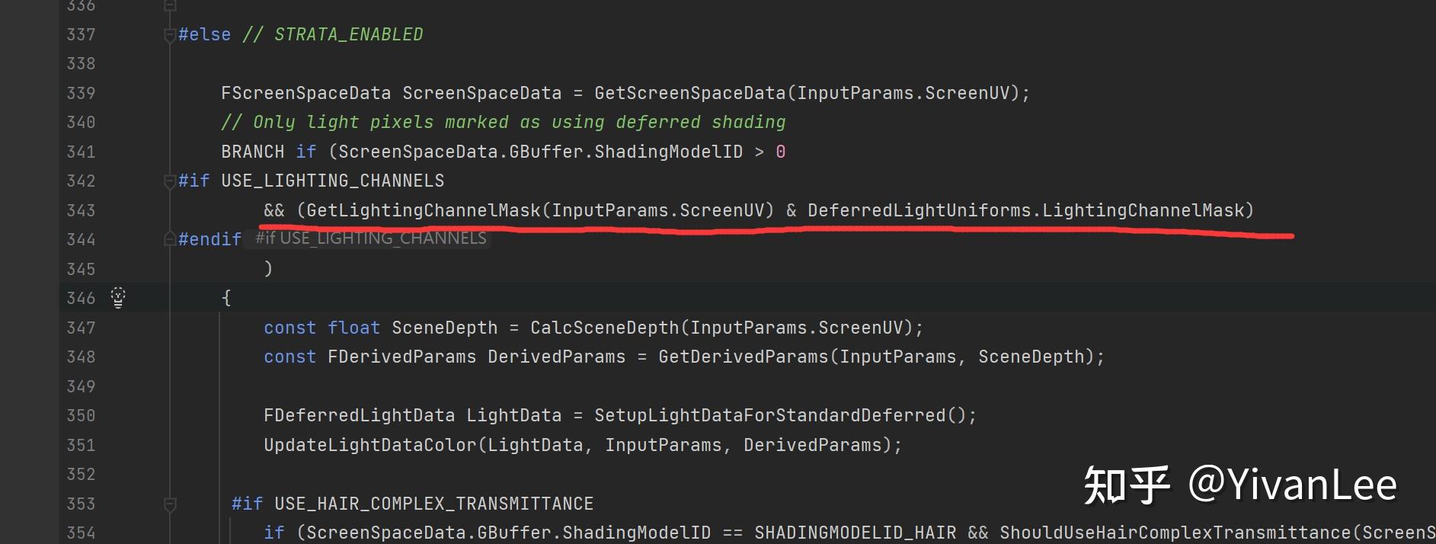Click the SetupLightDataForStandardDeferred call

click(x=769, y=415)
